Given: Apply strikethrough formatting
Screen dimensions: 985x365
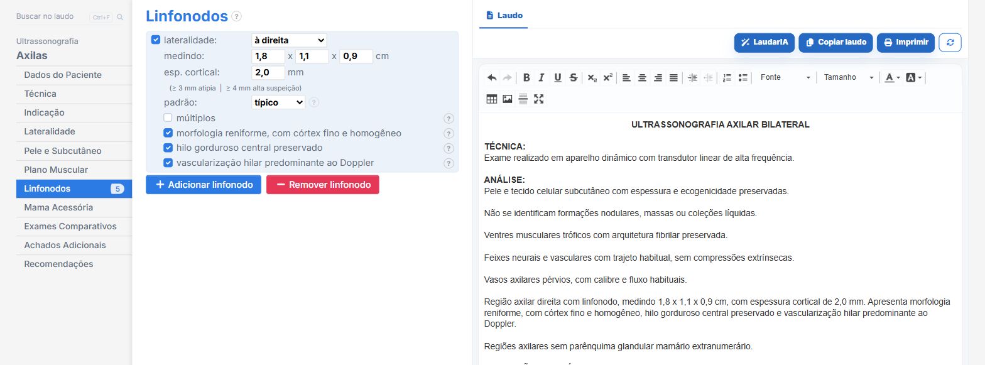Looking at the screenshot, I should (x=573, y=77).
